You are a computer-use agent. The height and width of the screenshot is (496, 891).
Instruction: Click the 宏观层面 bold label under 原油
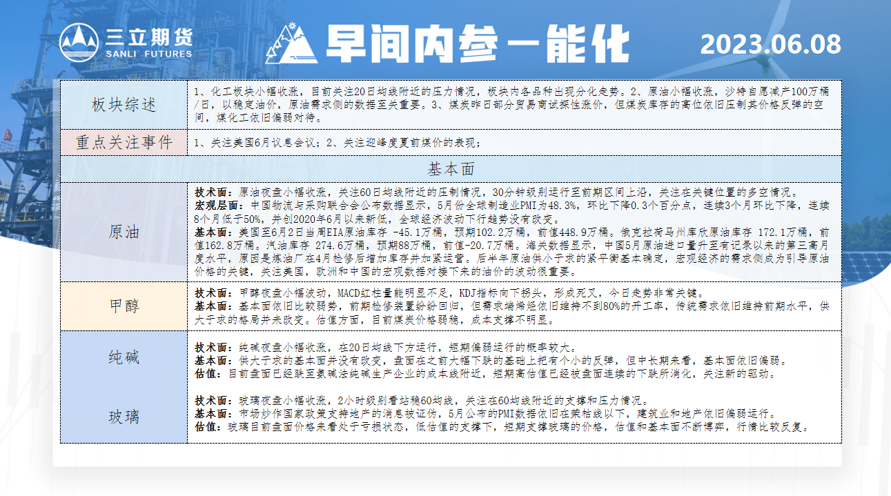point(217,206)
